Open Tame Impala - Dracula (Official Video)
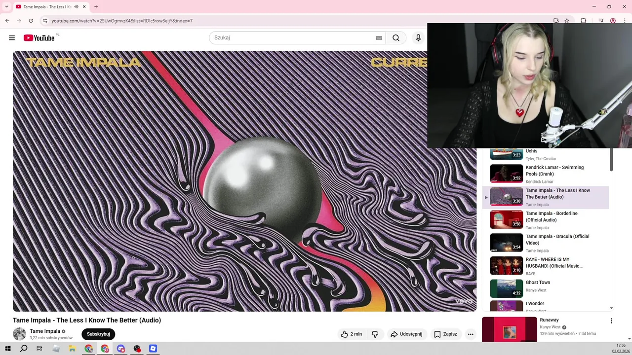This screenshot has height=355, width=632. 557,240
